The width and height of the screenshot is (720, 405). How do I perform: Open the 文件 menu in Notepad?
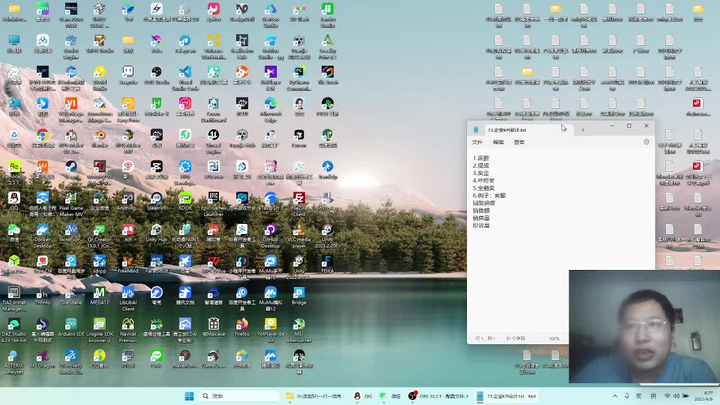[x=477, y=142]
